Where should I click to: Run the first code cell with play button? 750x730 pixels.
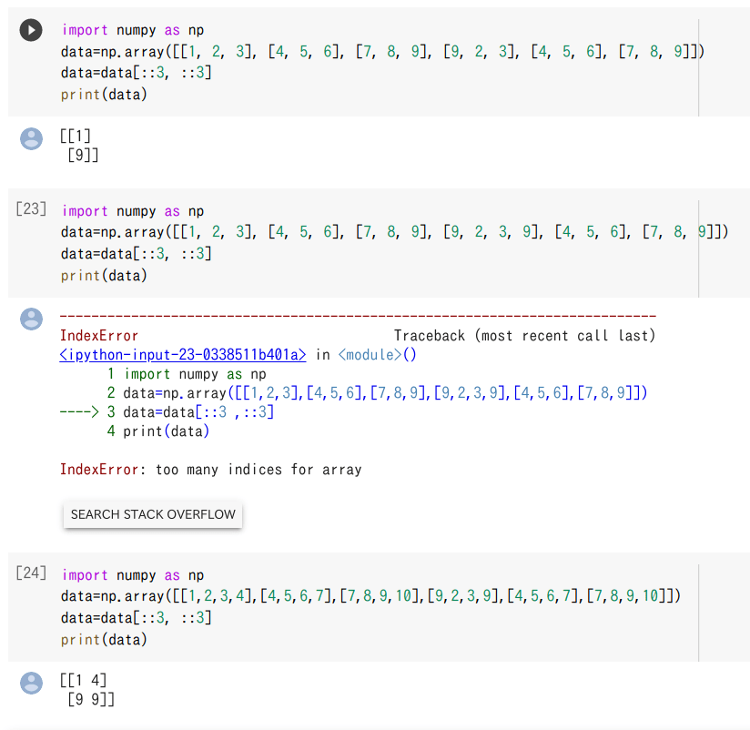pos(30,29)
